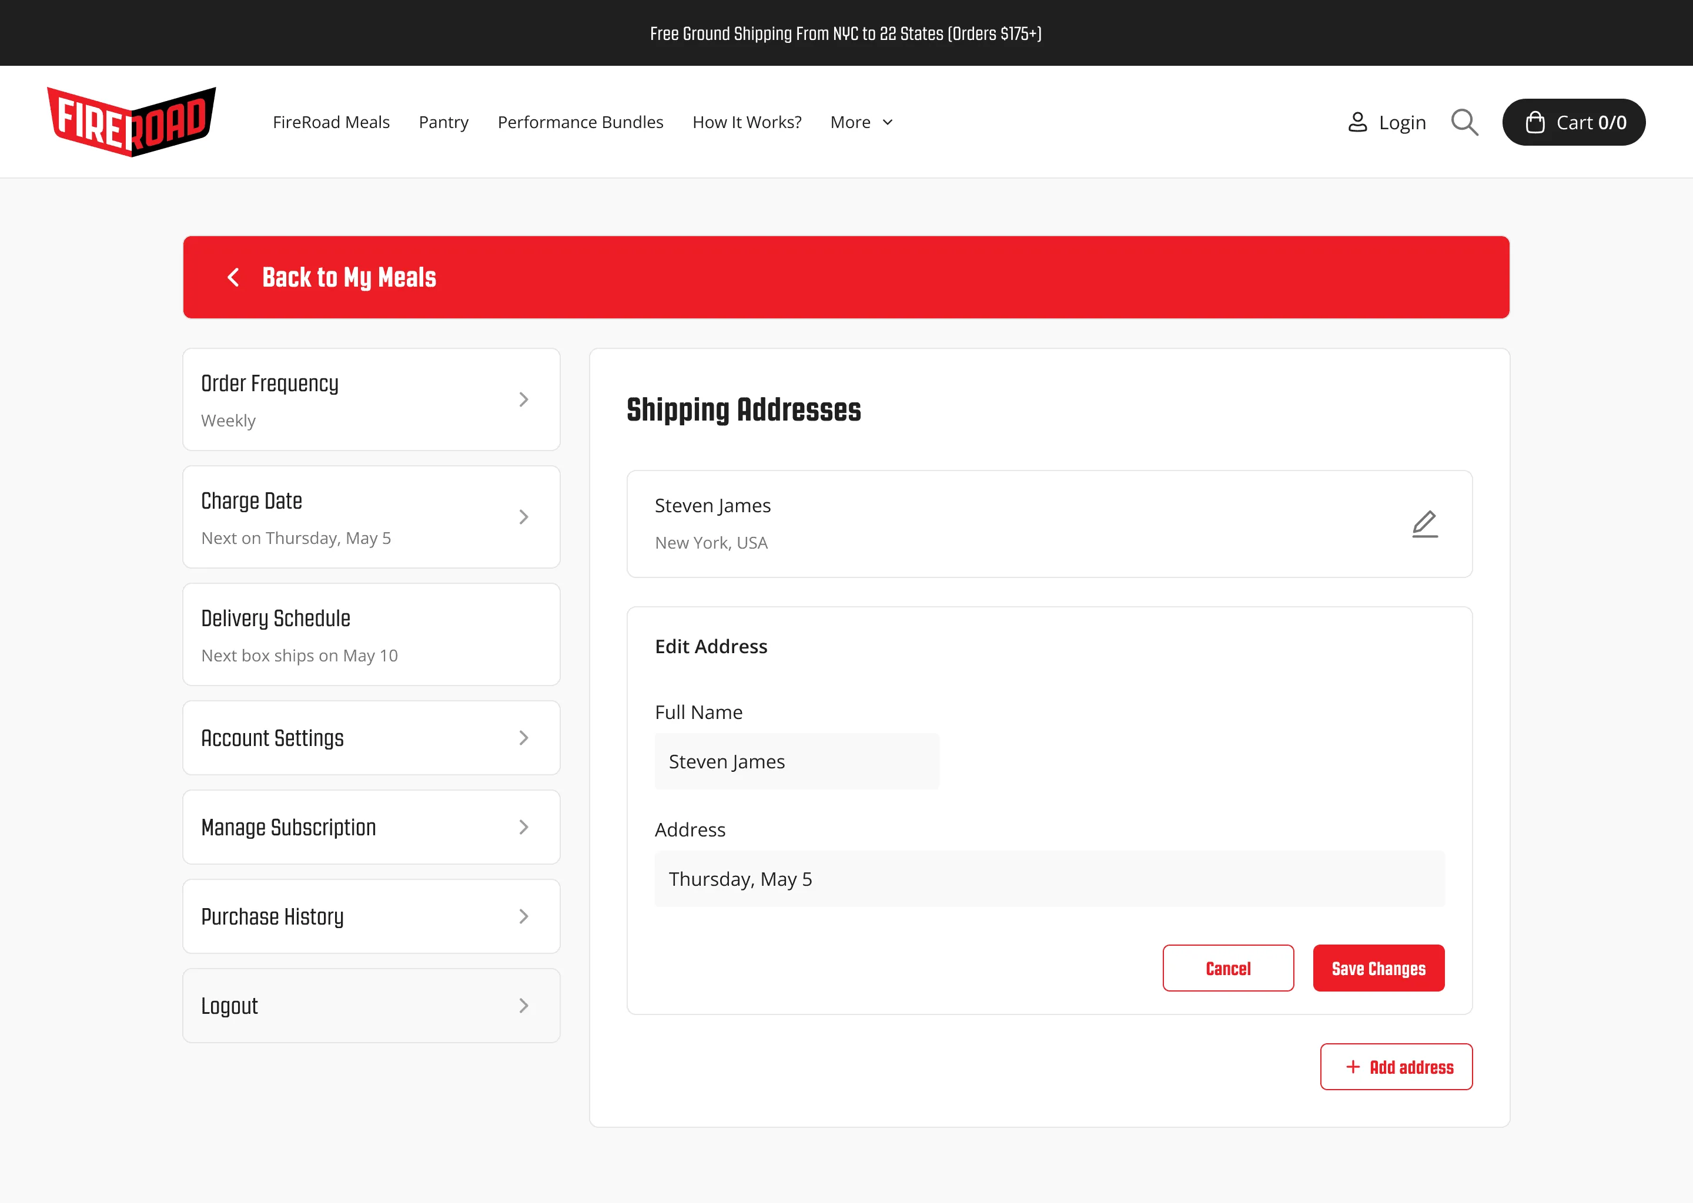
Task: Open How It Works? page
Action: click(x=747, y=122)
